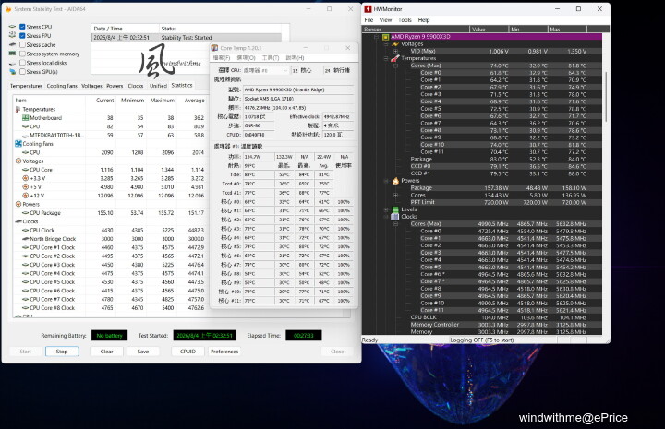
Task: Click the yellow CPU chip icon for AMD Ryzen 9 9900X3D
Action: [386, 37]
